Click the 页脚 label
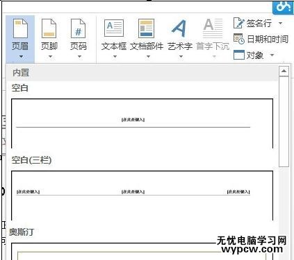294x260 pixels. click(49, 46)
